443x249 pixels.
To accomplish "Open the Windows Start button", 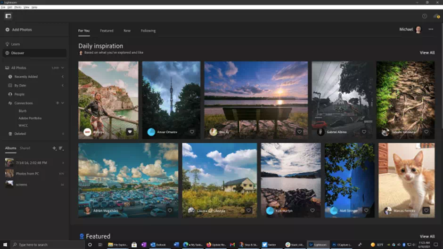I will 5,245.
